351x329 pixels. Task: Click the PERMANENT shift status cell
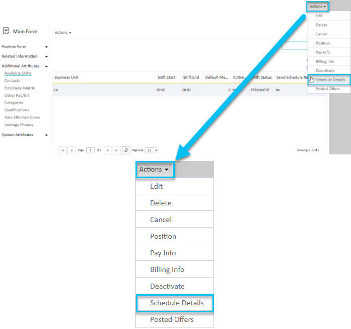[x=260, y=90]
